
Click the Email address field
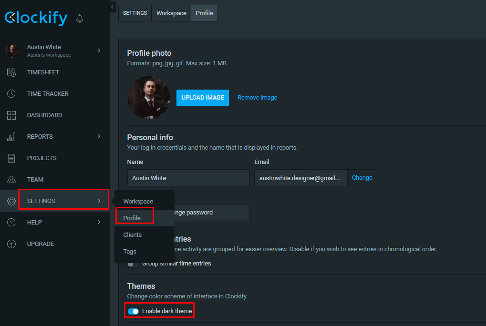[x=300, y=178]
